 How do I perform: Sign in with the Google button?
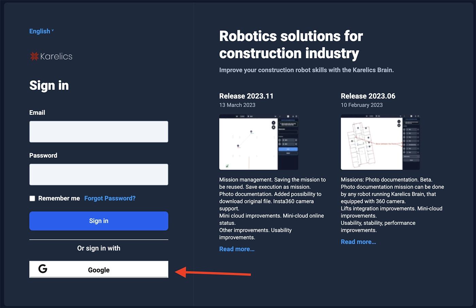99,270
